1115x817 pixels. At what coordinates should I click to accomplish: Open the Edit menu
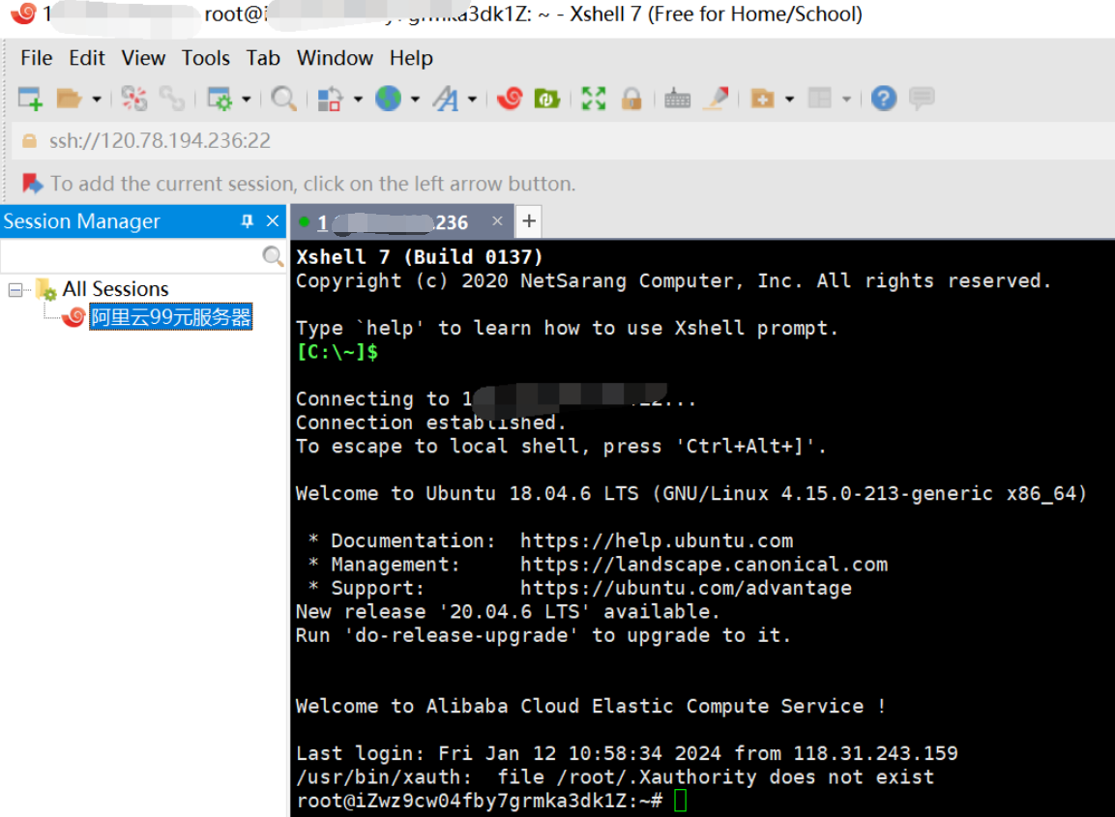87,58
